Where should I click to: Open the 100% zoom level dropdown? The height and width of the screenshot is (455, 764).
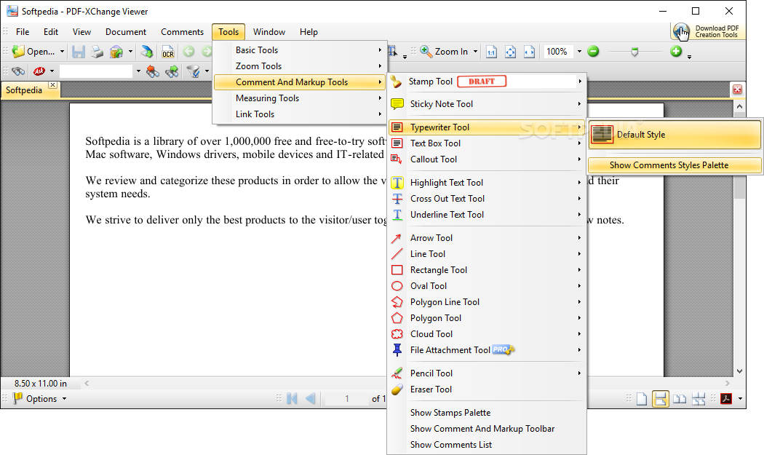click(x=579, y=51)
